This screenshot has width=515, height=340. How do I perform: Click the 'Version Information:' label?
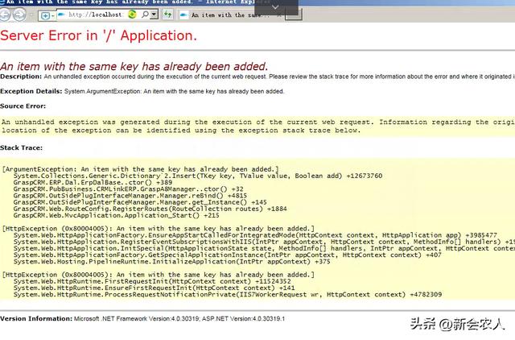(x=36, y=318)
